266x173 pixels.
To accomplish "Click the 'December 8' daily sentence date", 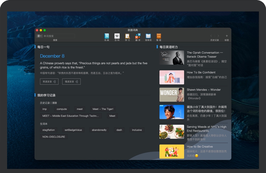I will pos(52,56).
